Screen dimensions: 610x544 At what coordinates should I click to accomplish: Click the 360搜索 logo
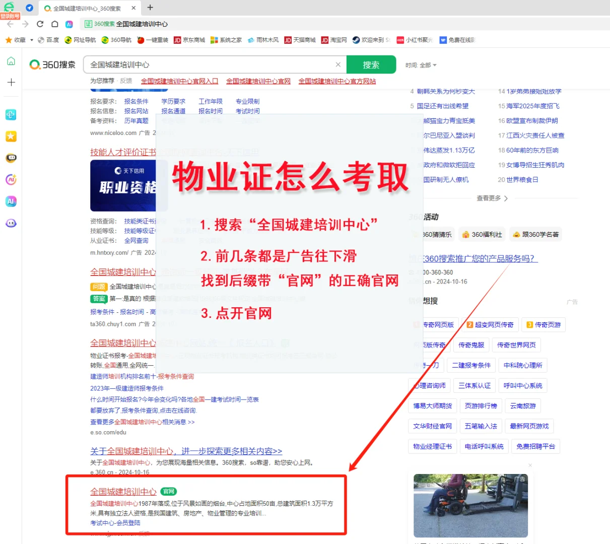click(52, 64)
